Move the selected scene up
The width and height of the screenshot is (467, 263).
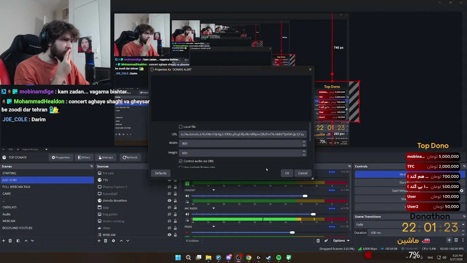[x=26, y=241]
